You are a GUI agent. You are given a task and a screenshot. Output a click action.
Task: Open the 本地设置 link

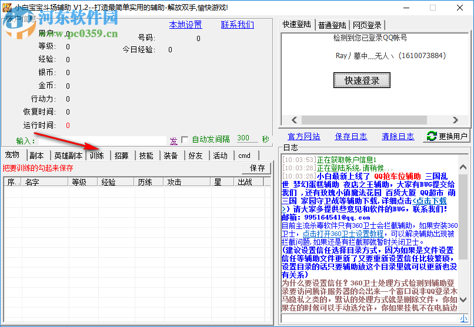coord(185,25)
